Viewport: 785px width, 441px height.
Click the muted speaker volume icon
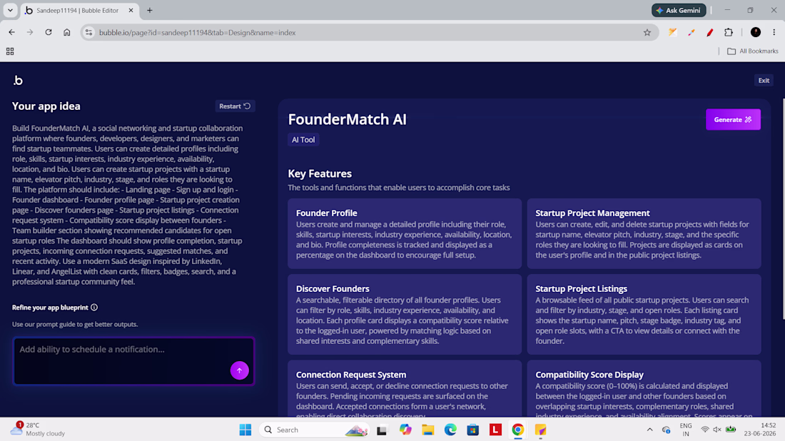pos(717,430)
